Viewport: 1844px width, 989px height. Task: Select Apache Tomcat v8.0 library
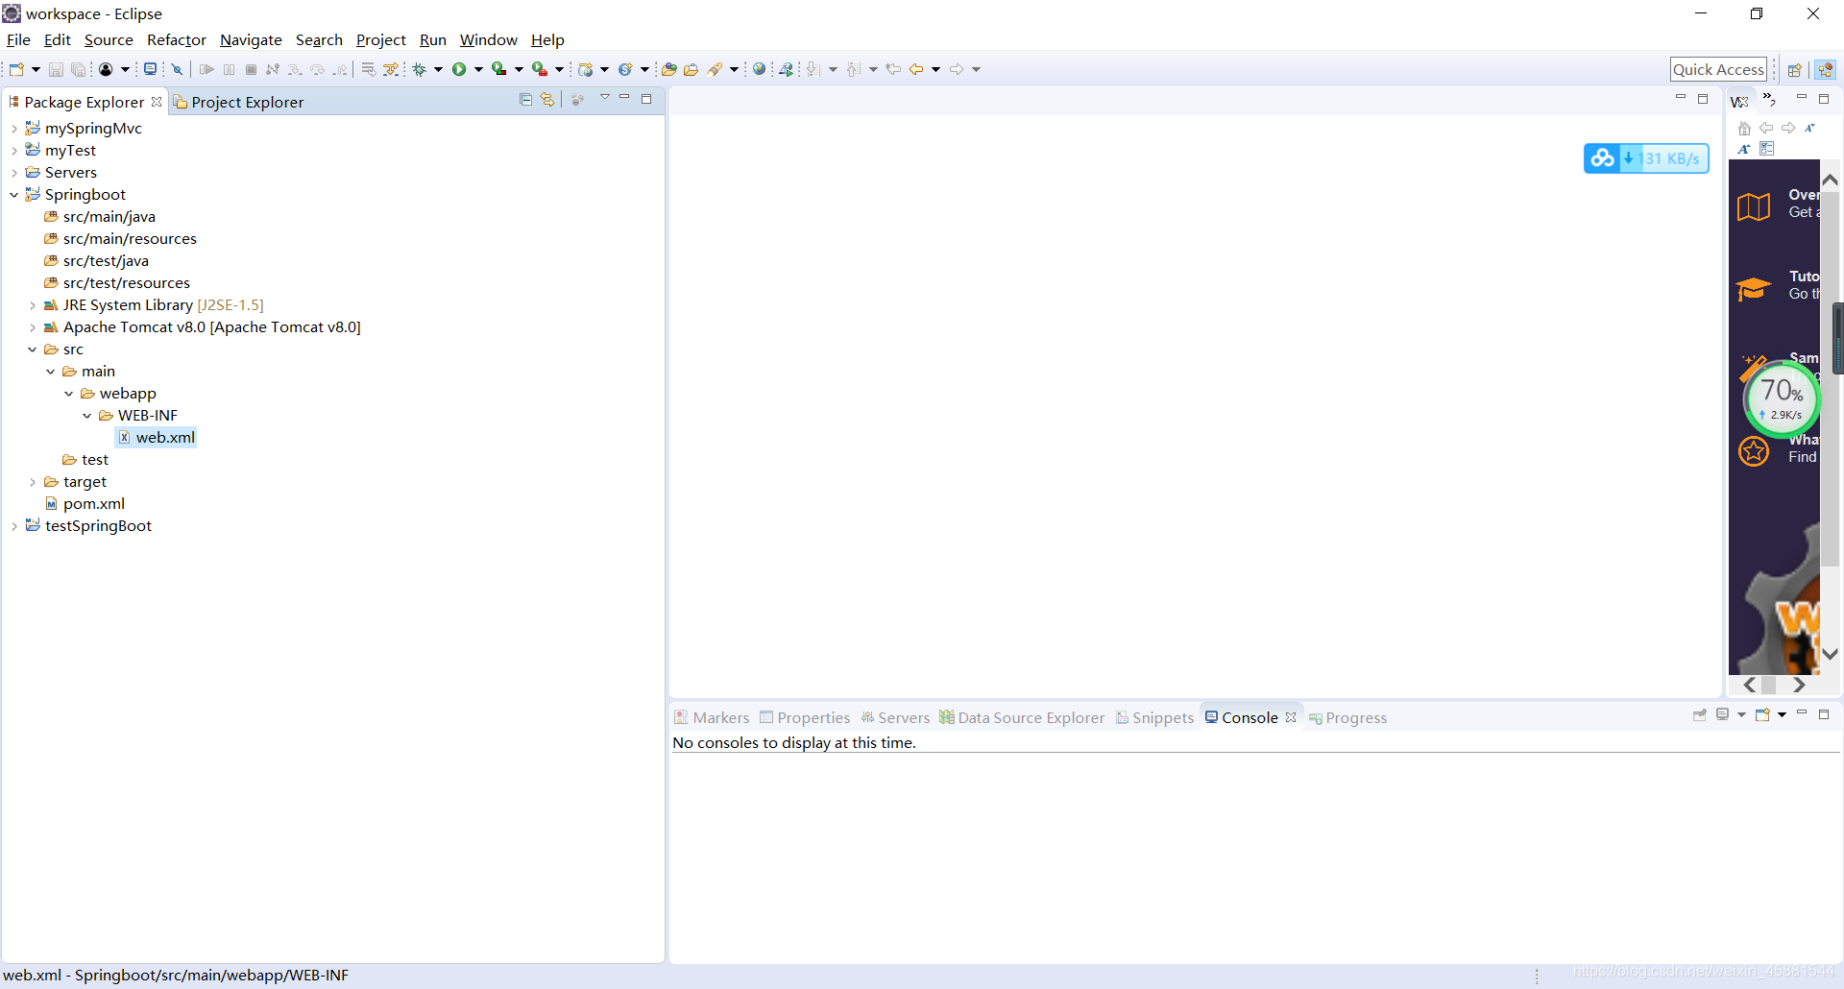pyautogui.click(x=203, y=327)
